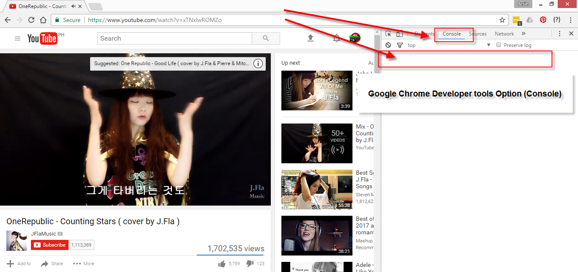Open a new browser tab
Image resolution: width=578 pixels, height=272 pixels.
[x=96, y=7]
